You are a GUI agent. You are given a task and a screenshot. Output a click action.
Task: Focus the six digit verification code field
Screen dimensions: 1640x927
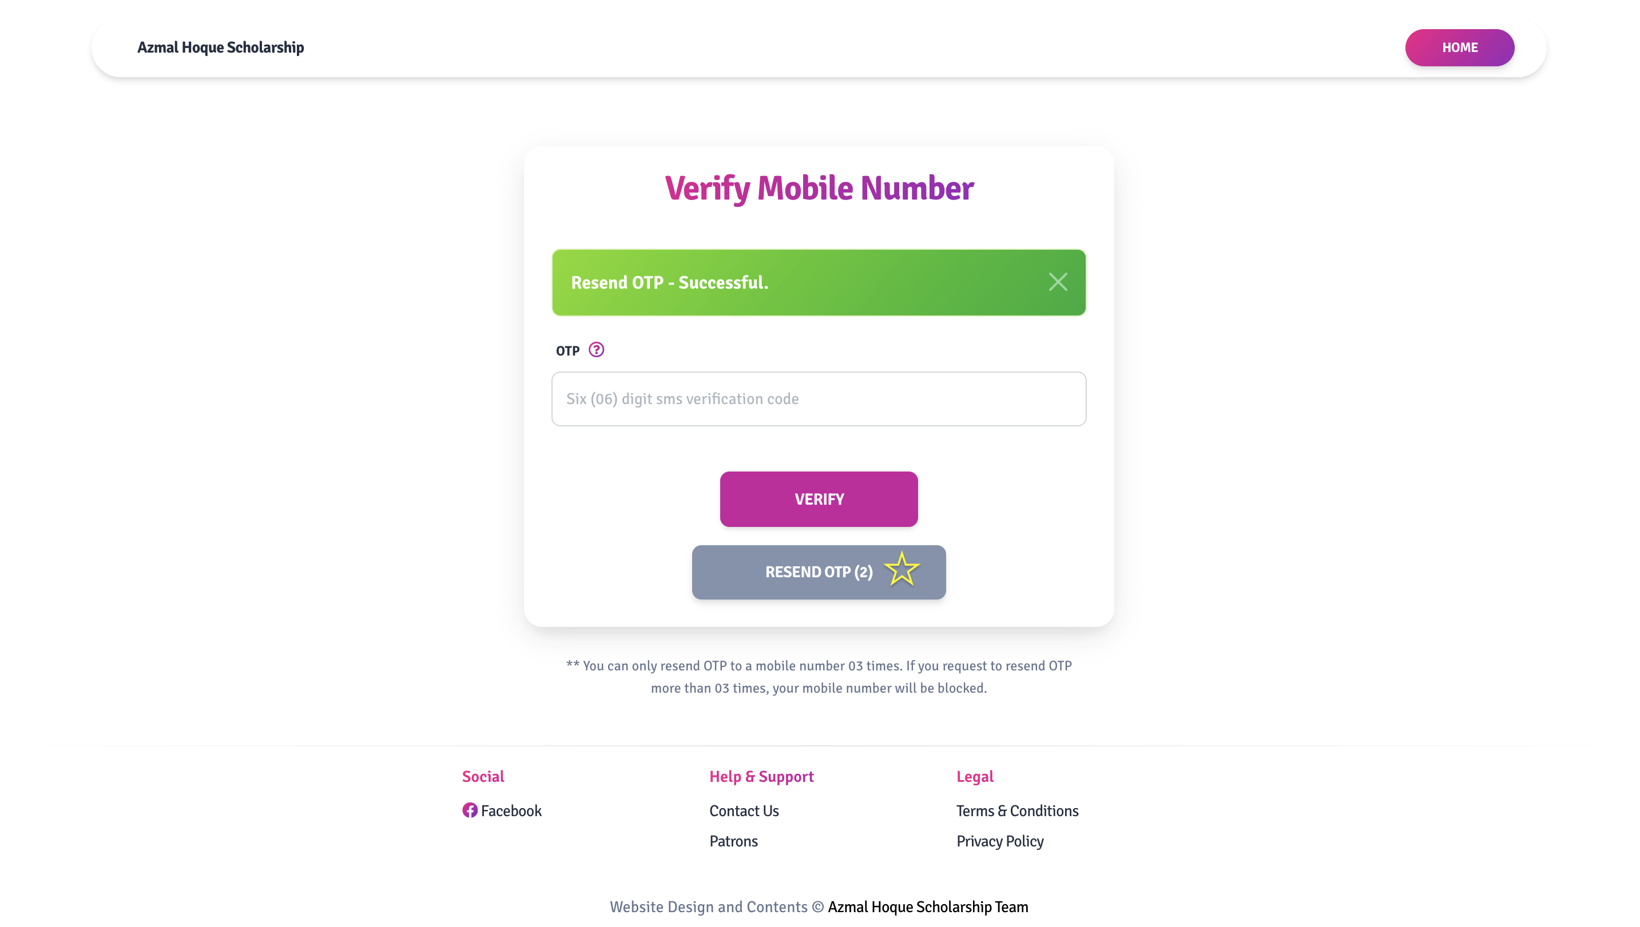click(819, 399)
